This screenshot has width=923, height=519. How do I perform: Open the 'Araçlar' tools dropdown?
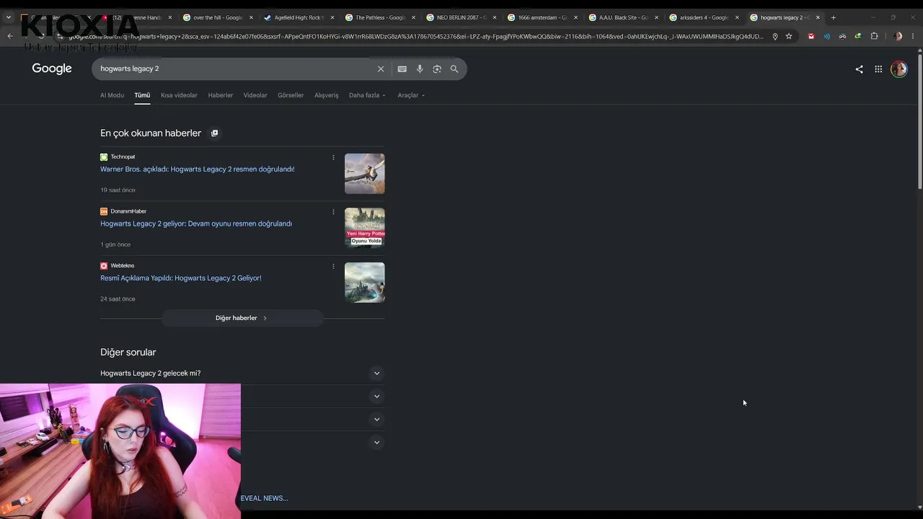point(411,95)
